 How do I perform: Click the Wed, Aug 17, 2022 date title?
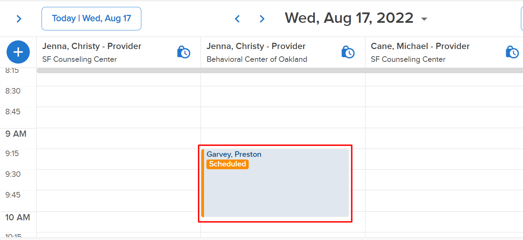(349, 18)
